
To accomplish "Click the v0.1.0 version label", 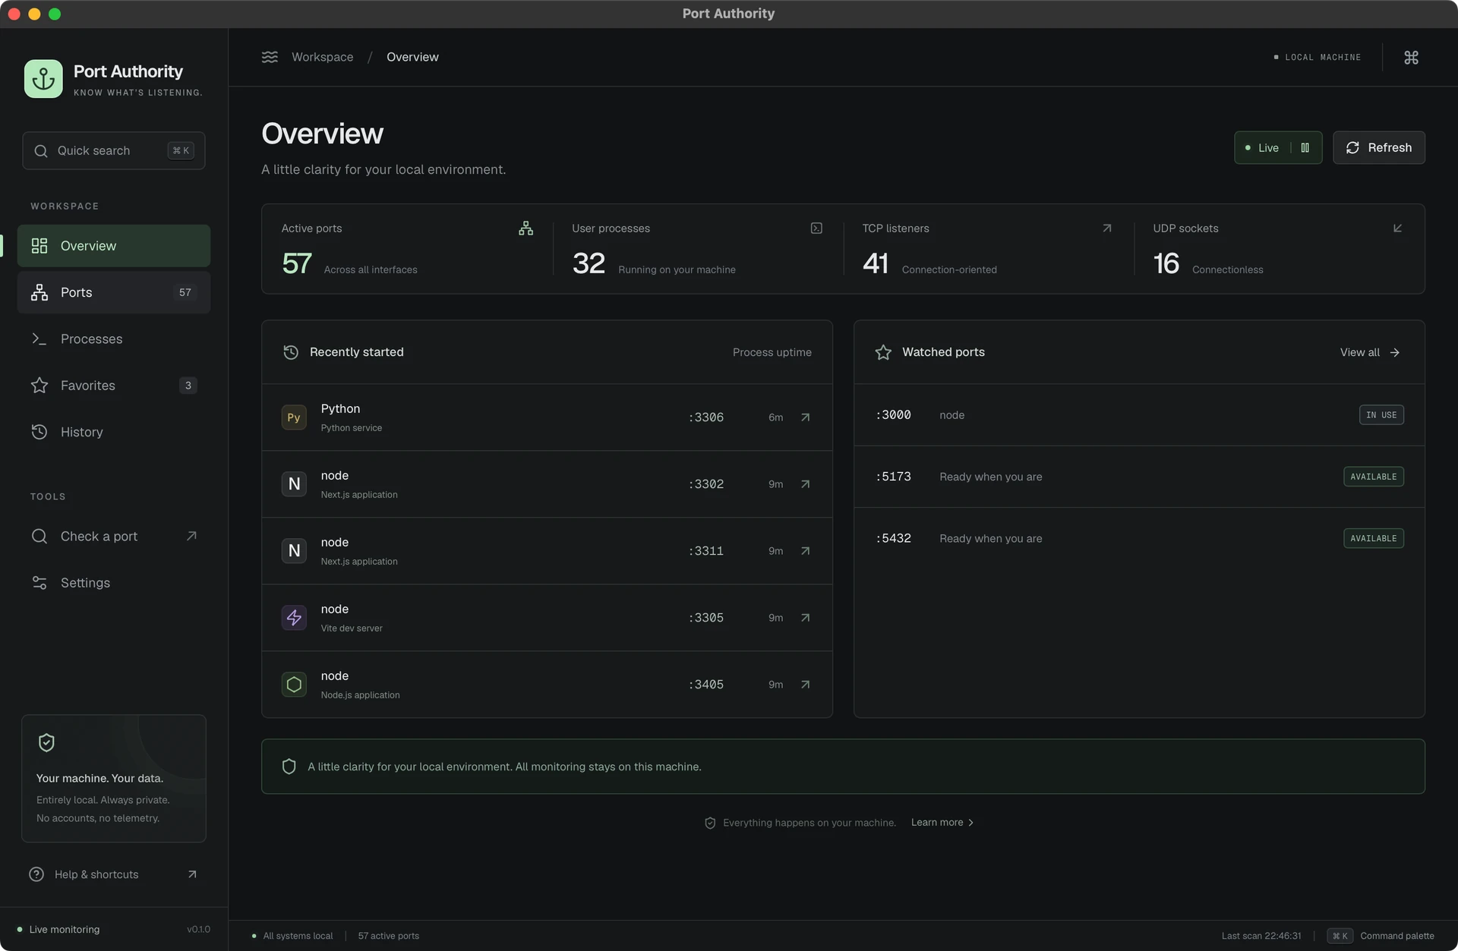I will [198, 930].
